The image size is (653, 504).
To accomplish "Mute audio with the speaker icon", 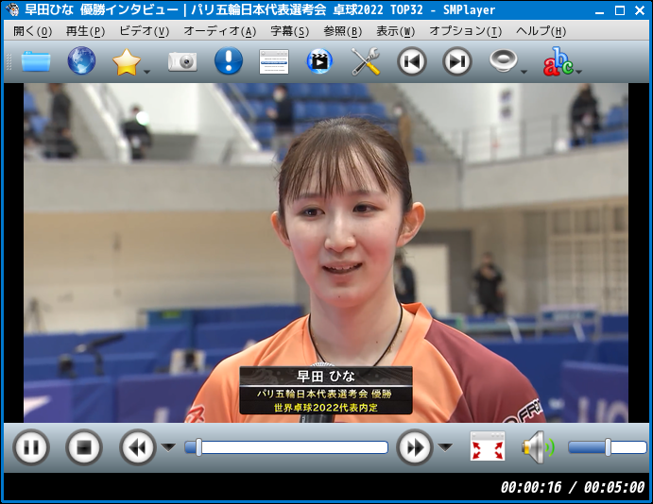I will tap(538, 447).
